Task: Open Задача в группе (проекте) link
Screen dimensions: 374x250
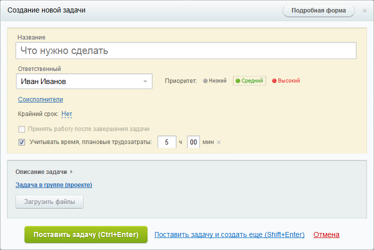Action: tap(53, 185)
